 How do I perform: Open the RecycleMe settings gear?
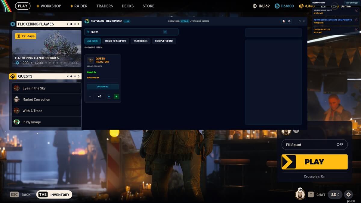click(x=289, y=21)
